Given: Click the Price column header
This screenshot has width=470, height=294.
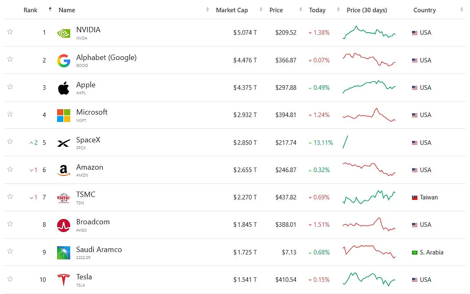Looking at the screenshot, I should click(276, 10).
